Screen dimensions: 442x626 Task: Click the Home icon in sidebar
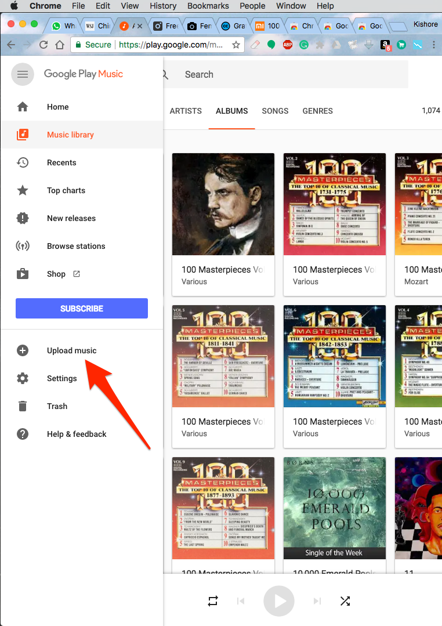click(23, 107)
